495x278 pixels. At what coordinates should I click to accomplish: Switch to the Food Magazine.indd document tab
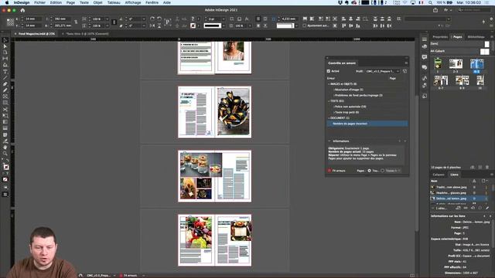[x=36, y=34]
